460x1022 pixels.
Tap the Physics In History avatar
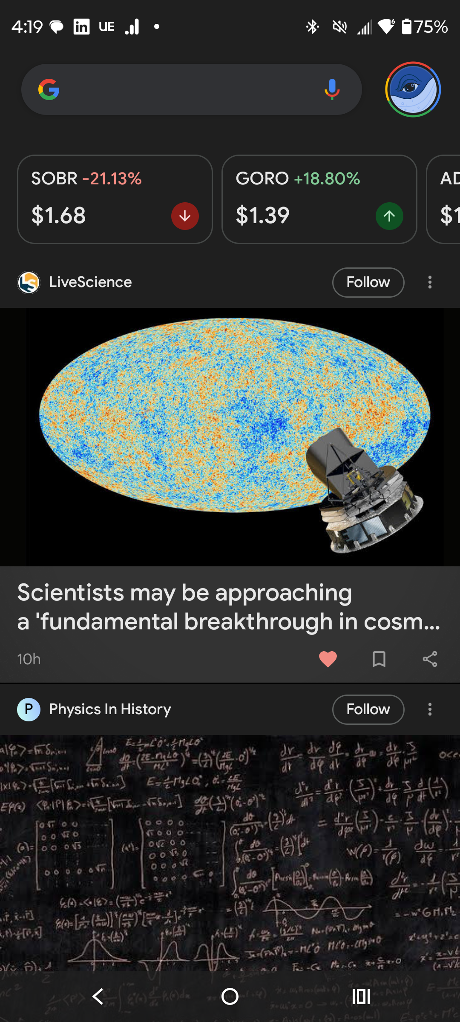pyautogui.click(x=29, y=709)
